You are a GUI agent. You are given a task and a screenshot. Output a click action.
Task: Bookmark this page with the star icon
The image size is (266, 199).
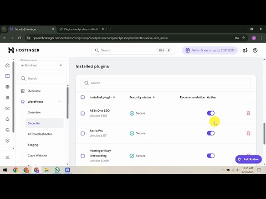point(243,38)
